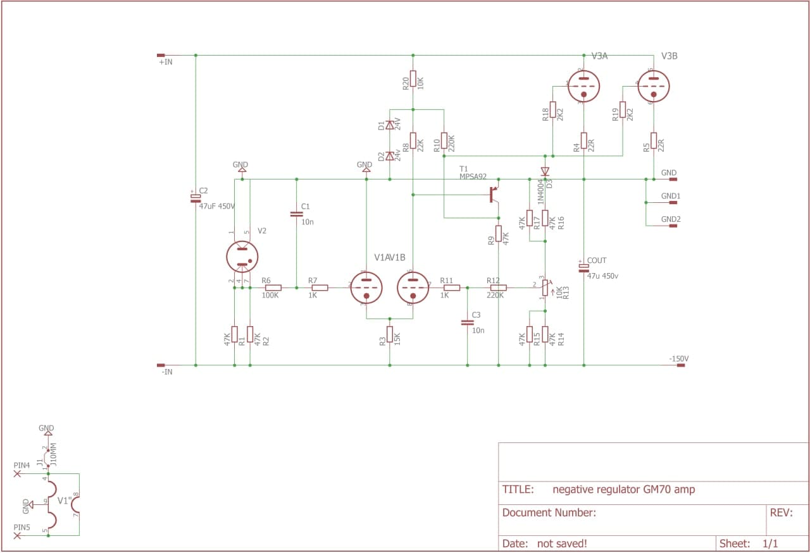The height and width of the screenshot is (553, 810).
Task: Click the "47uF 450V" value text
Action: (x=217, y=206)
